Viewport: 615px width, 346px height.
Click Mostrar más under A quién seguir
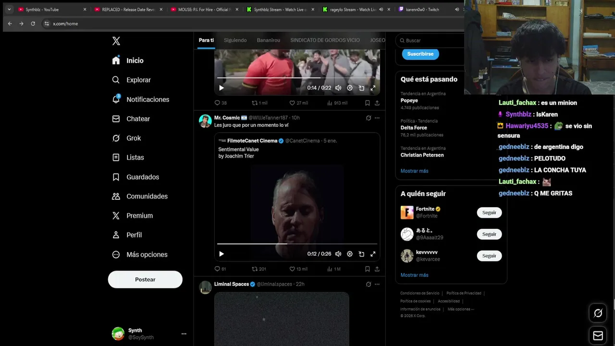(x=414, y=275)
